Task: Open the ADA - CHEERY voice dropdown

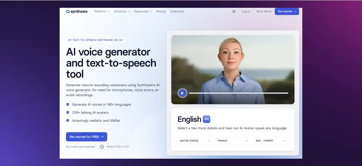Action: [x=271, y=141]
